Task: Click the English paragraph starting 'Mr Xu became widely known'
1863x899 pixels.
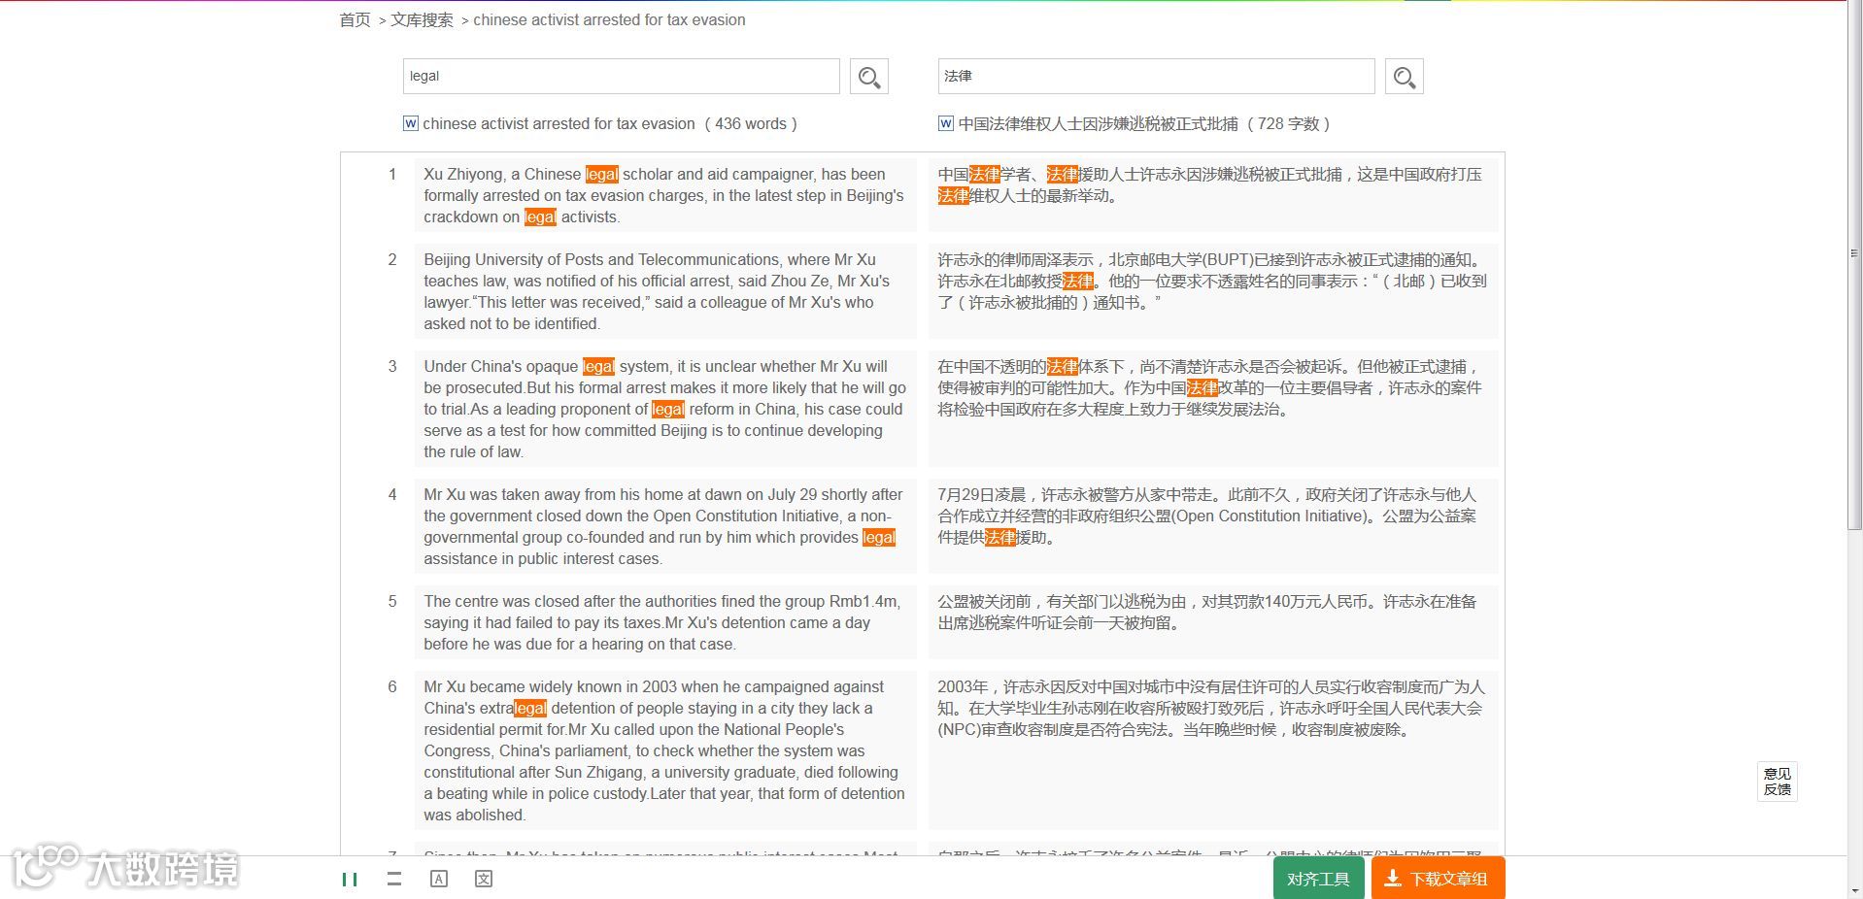Action: [665, 750]
